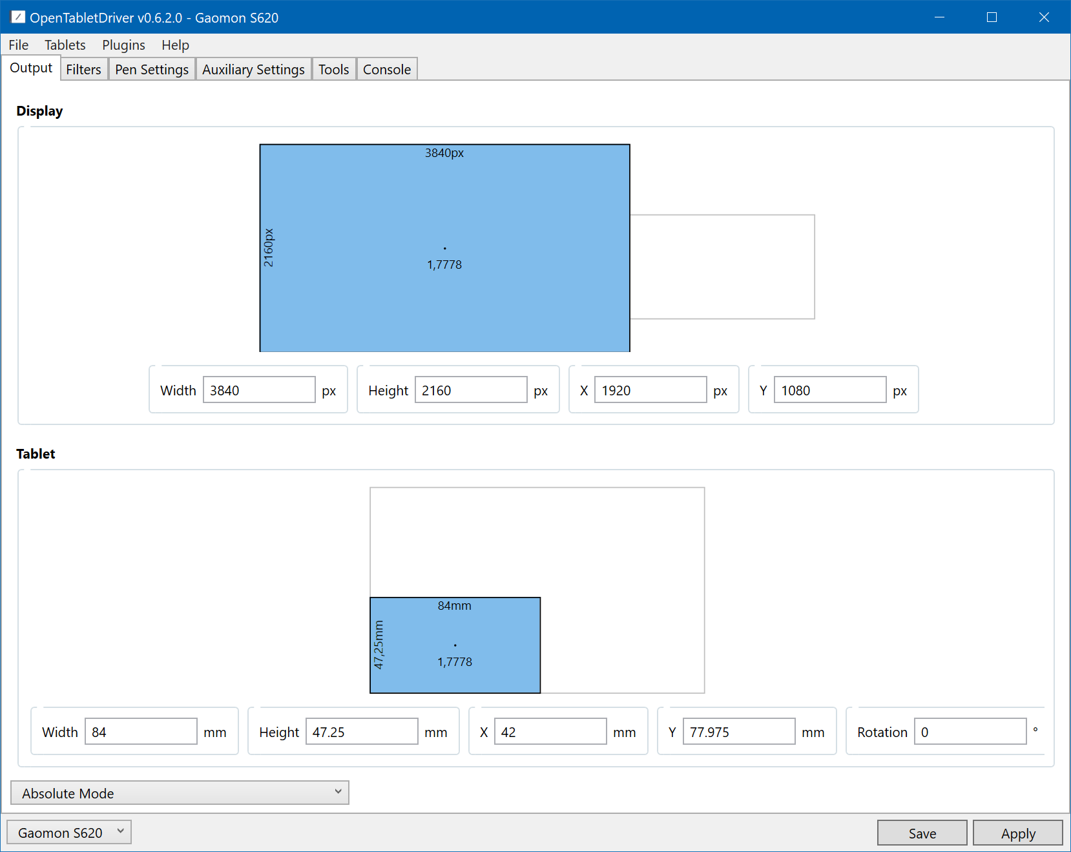Open the Tablets menu
1071x852 pixels.
65,45
